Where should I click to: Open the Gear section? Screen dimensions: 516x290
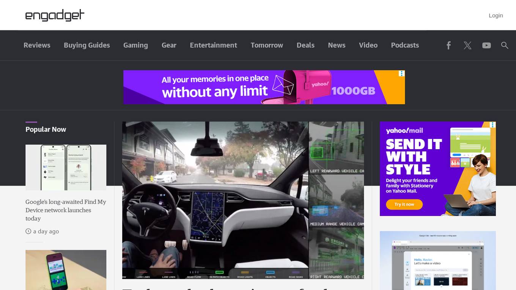click(x=169, y=45)
